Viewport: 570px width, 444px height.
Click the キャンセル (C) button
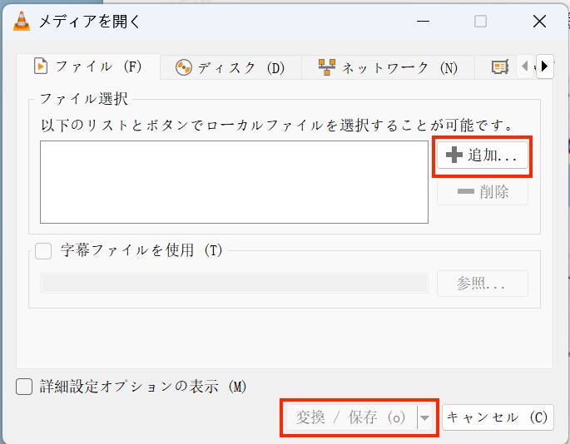tap(498, 417)
